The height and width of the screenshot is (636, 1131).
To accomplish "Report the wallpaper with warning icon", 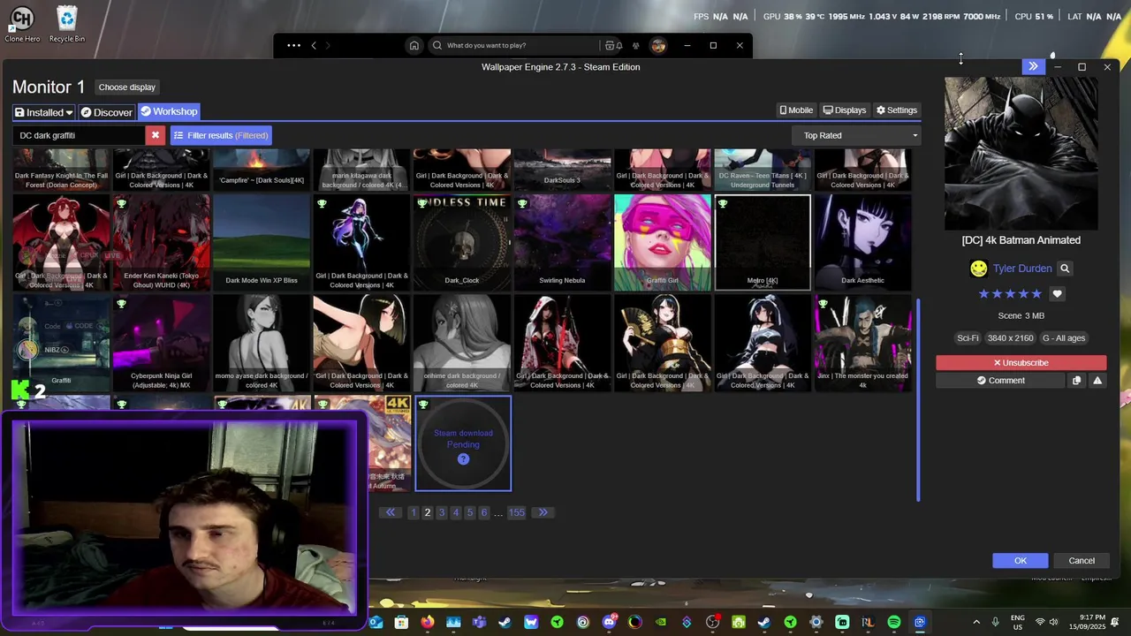I will (1097, 381).
